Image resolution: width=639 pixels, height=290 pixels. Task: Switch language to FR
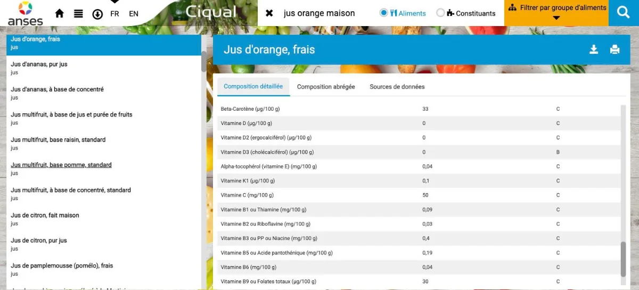tap(114, 14)
